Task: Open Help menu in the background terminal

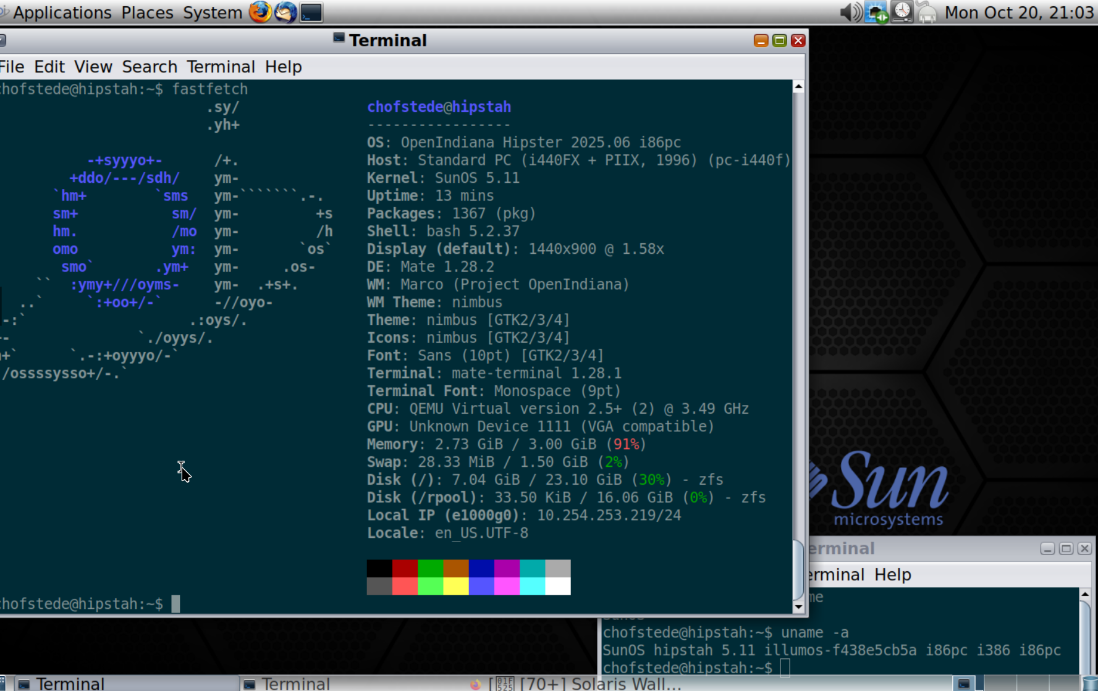Action: (x=893, y=575)
